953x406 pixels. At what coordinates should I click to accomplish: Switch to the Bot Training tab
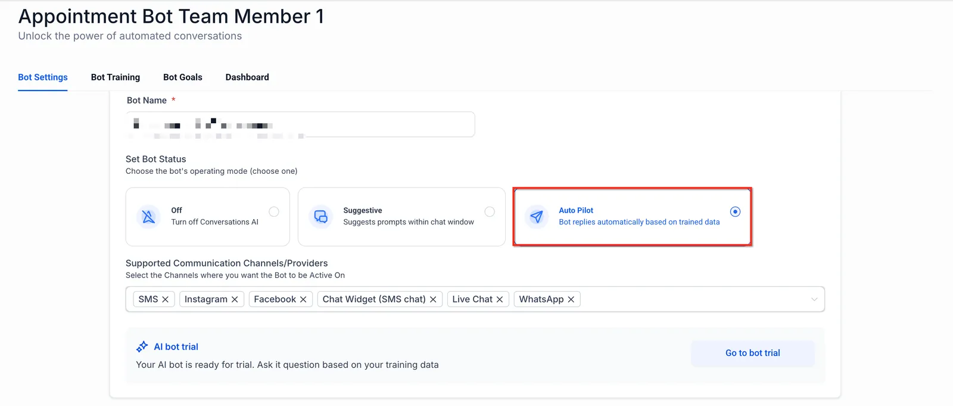[116, 77]
